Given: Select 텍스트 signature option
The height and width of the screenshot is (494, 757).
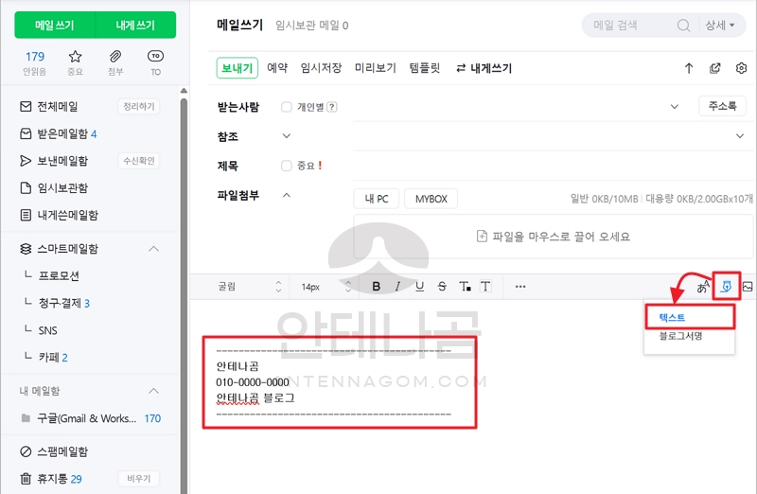Looking at the screenshot, I should click(672, 318).
